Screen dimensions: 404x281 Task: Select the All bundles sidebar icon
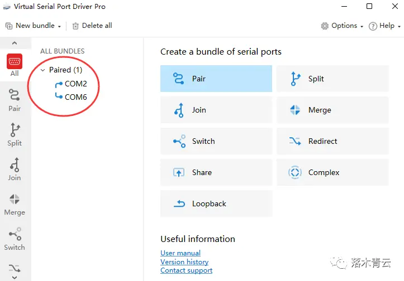coord(15,65)
